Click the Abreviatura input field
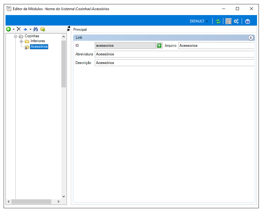 pyautogui.click(x=175, y=54)
